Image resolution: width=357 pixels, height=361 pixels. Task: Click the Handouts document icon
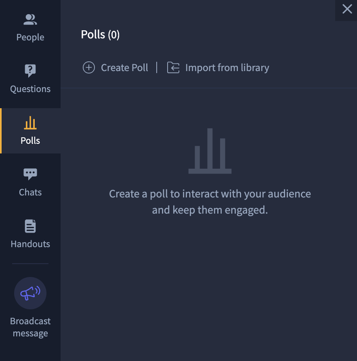[30, 226]
